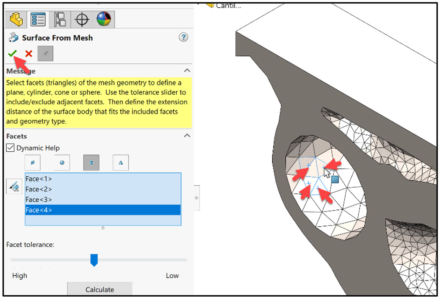Image resolution: width=440 pixels, height=298 pixels.
Task: Open the DisplayManager tab
Action: tap(103, 19)
